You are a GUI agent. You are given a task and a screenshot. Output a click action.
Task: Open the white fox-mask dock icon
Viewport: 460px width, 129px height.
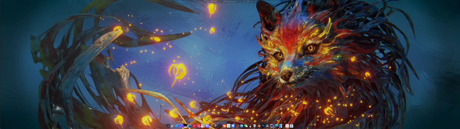[x=255, y=126]
